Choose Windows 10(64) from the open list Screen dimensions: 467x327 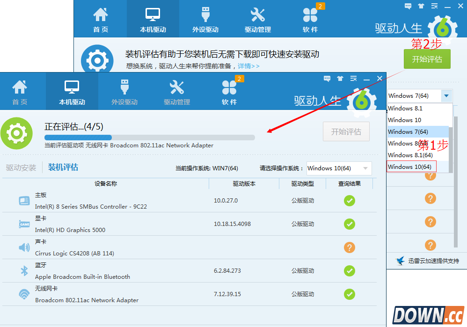click(411, 167)
